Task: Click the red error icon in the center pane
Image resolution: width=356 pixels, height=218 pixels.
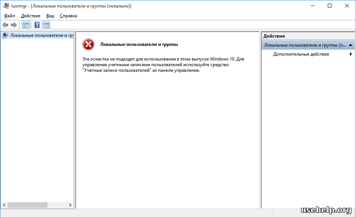Action: (88, 45)
